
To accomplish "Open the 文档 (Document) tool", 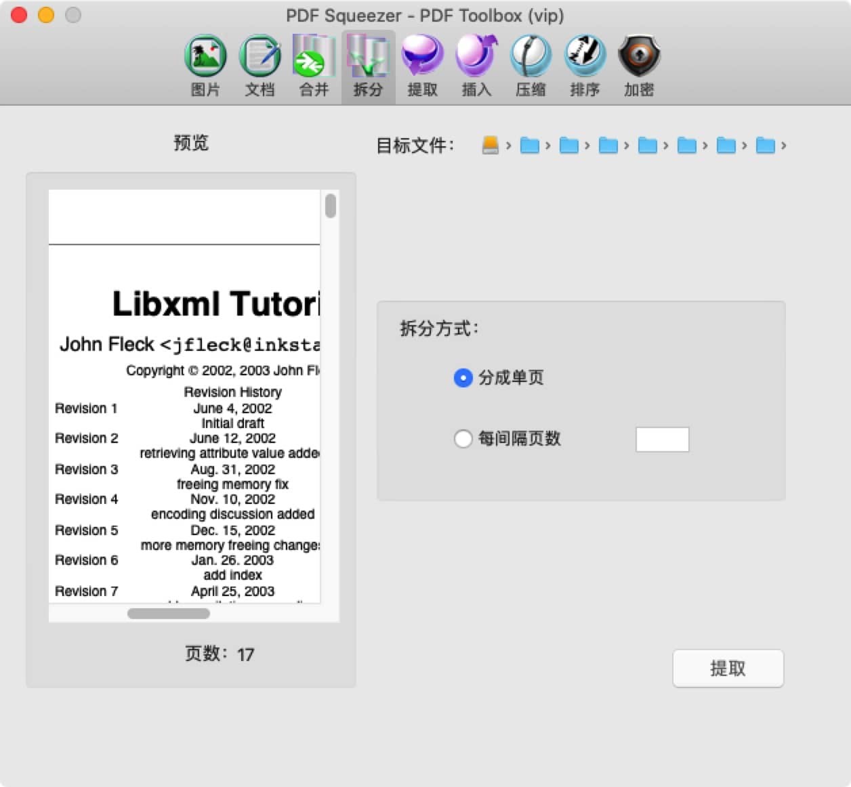I will click(x=260, y=66).
